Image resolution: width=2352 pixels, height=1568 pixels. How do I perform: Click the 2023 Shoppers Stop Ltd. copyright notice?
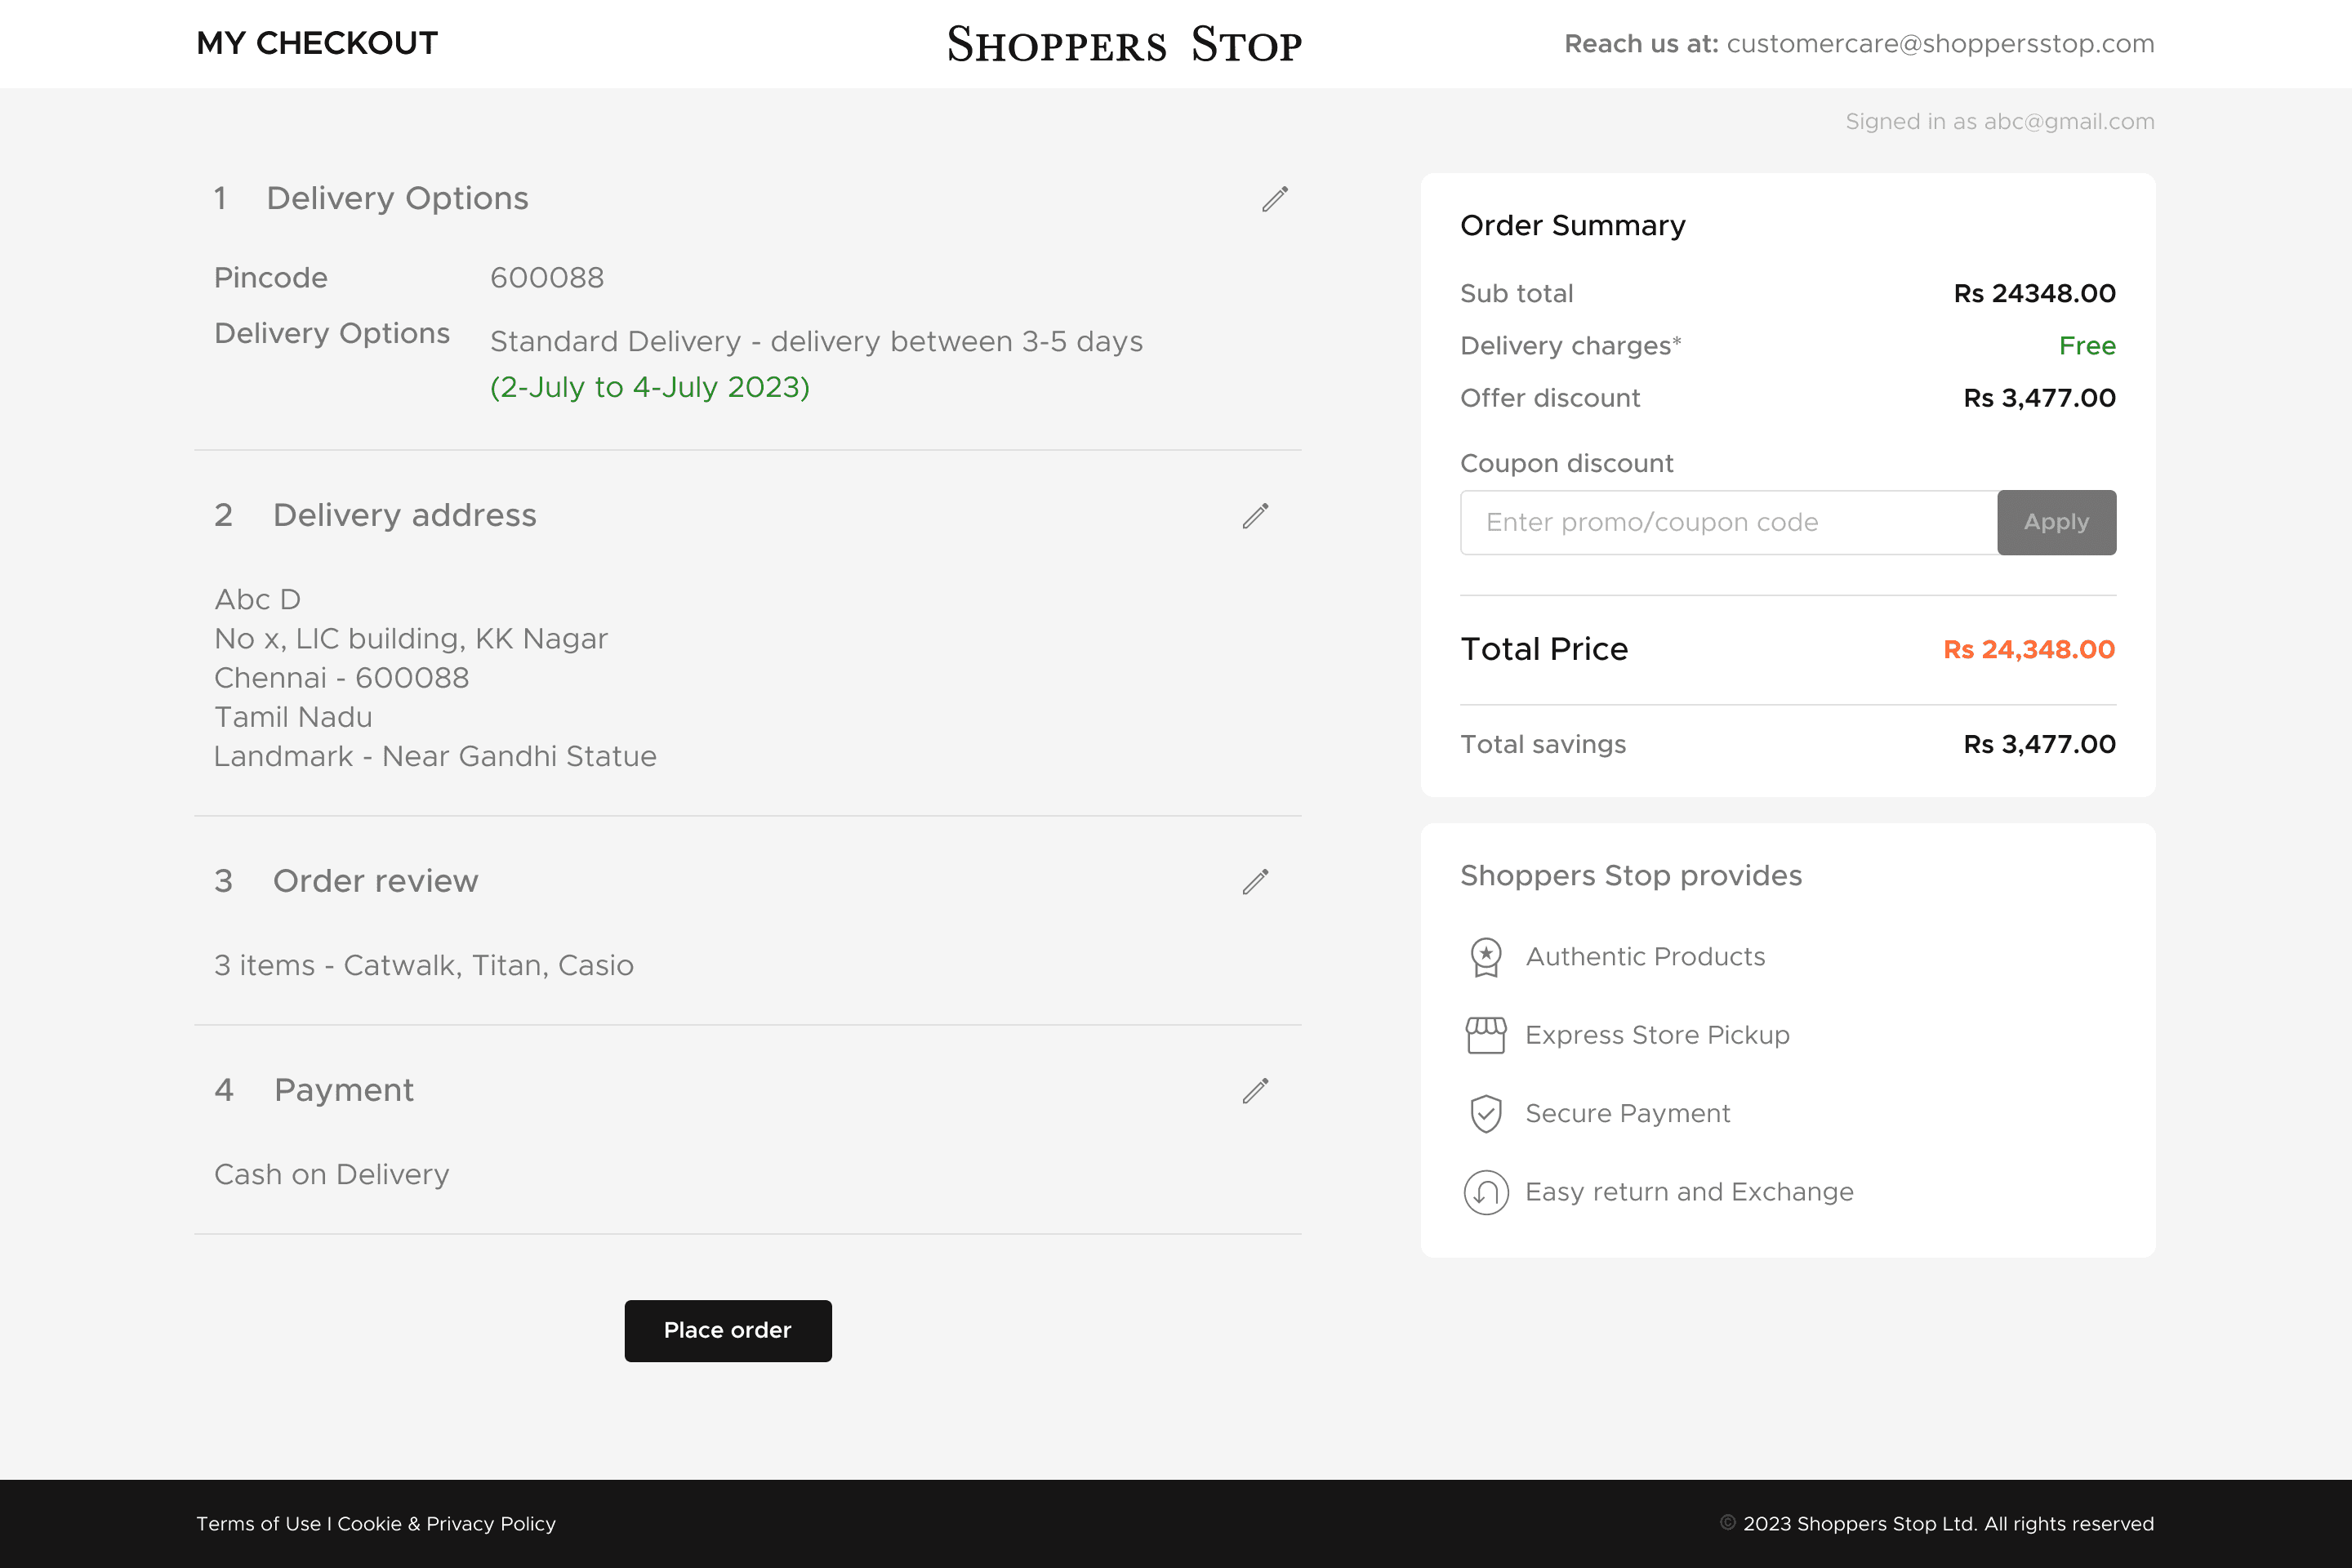tap(1937, 1524)
